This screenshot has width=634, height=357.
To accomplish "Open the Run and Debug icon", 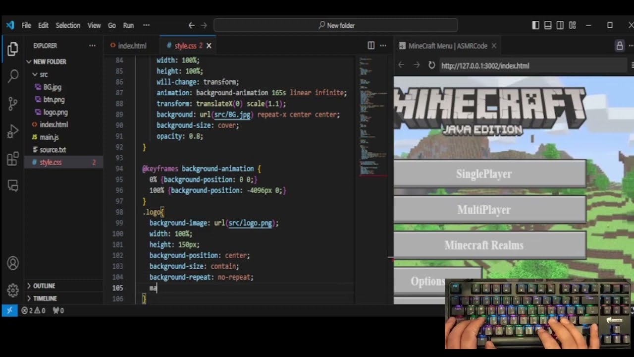I will pos(13,131).
